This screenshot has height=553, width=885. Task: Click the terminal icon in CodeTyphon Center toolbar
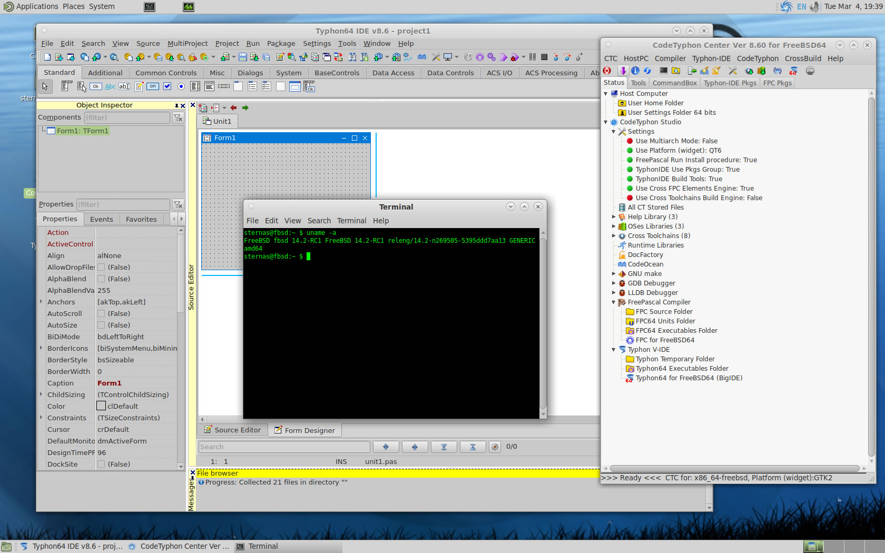point(664,71)
